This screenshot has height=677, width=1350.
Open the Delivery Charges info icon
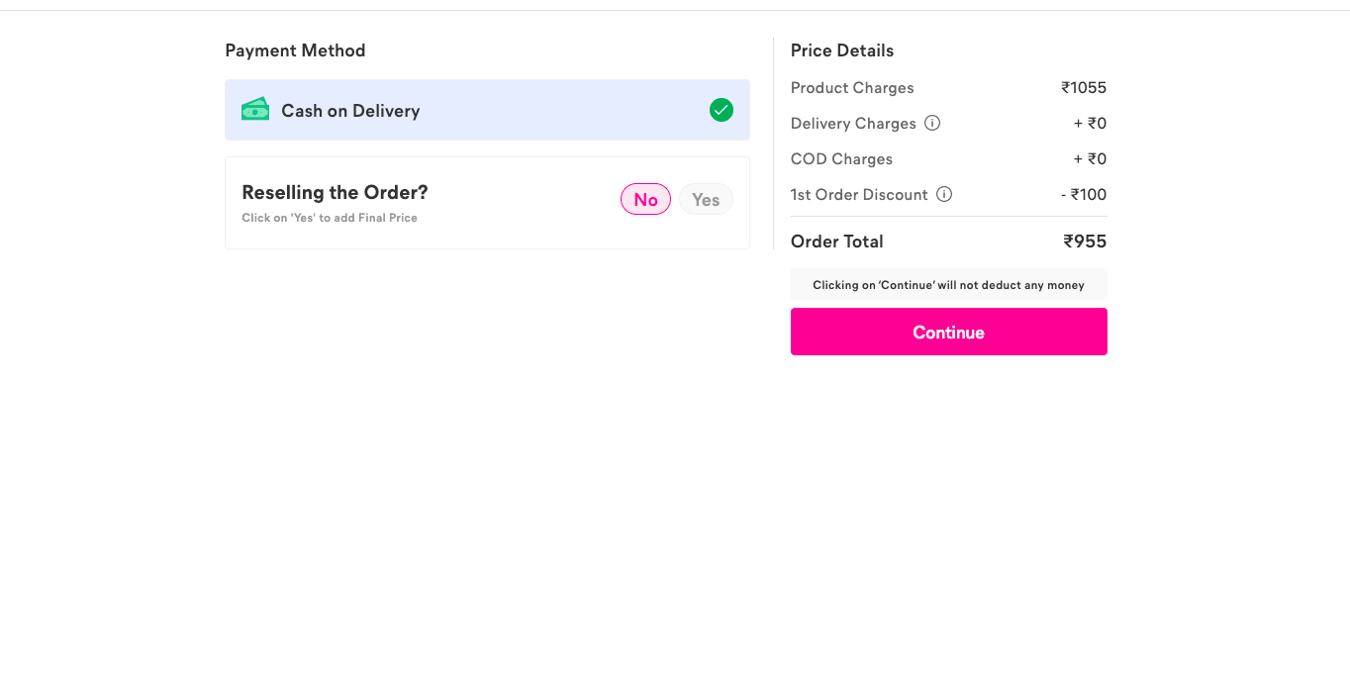coord(932,124)
